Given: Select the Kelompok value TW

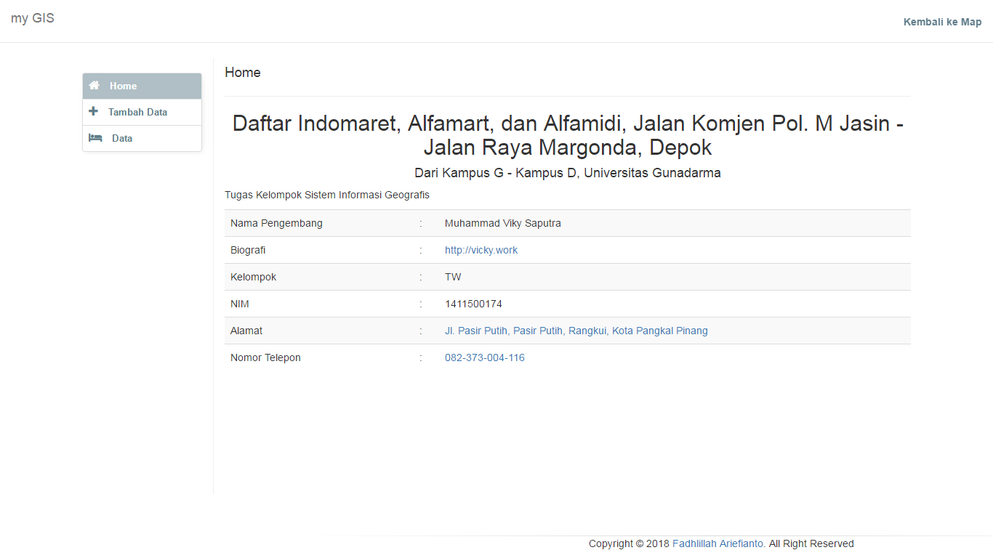Looking at the screenshot, I should tap(453, 277).
